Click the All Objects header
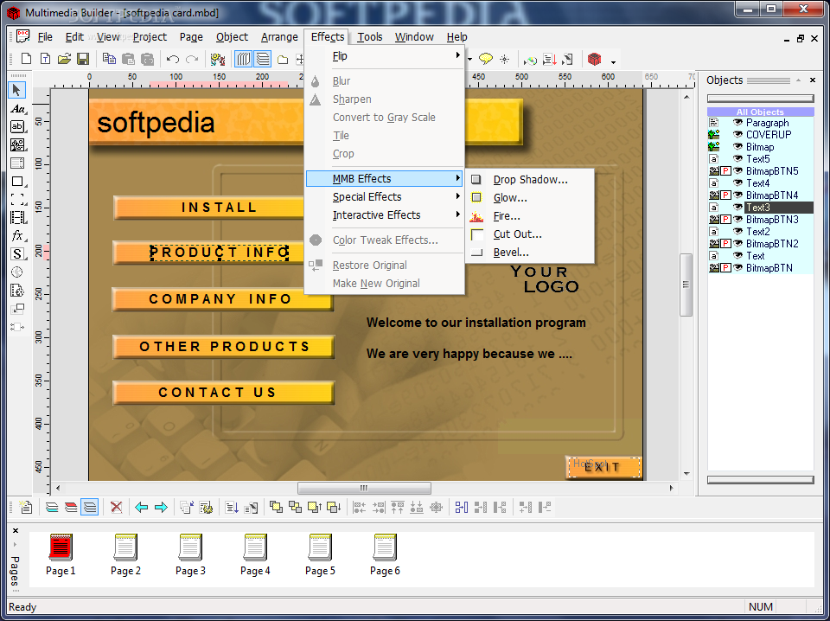 tap(760, 112)
